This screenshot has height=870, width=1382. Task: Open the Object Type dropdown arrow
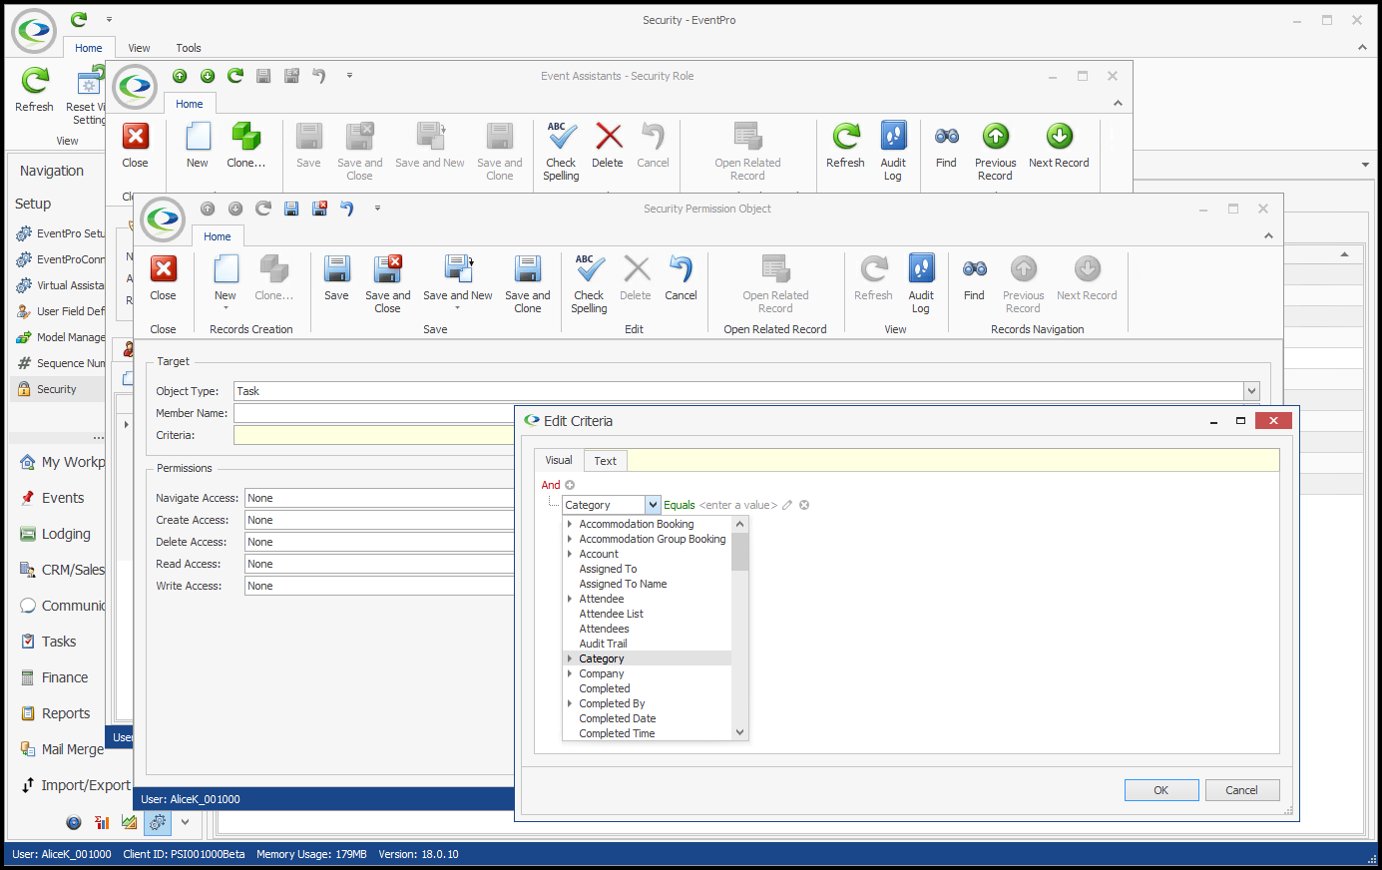click(x=1251, y=391)
